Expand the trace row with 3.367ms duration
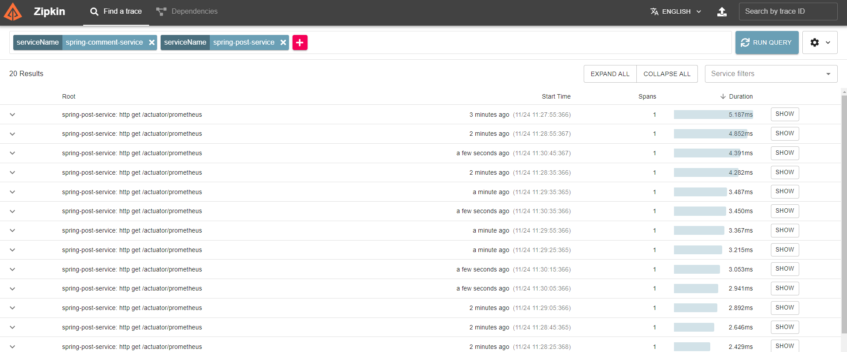 pyautogui.click(x=12, y=230)
